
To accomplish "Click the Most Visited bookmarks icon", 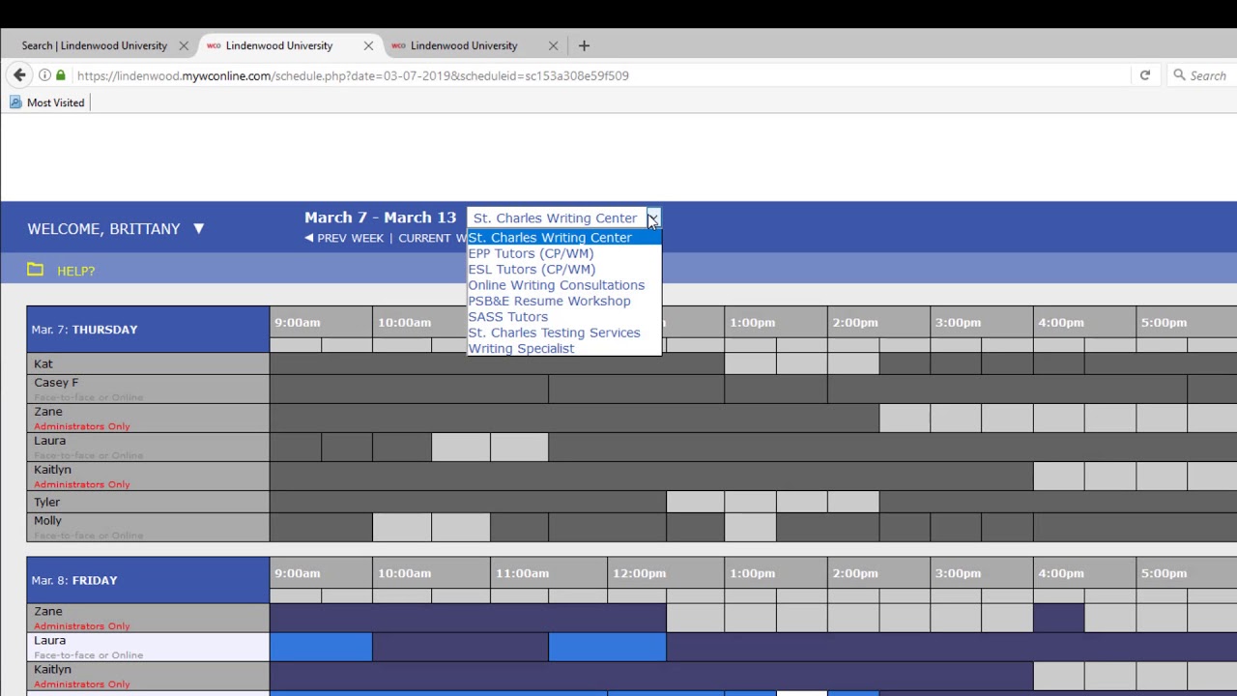I will 15,102.
